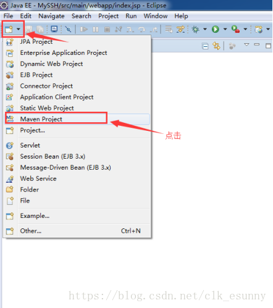Screen dimensions: 273x308
Task: Open the Navigate menu
Action: [x=51, y=16]
